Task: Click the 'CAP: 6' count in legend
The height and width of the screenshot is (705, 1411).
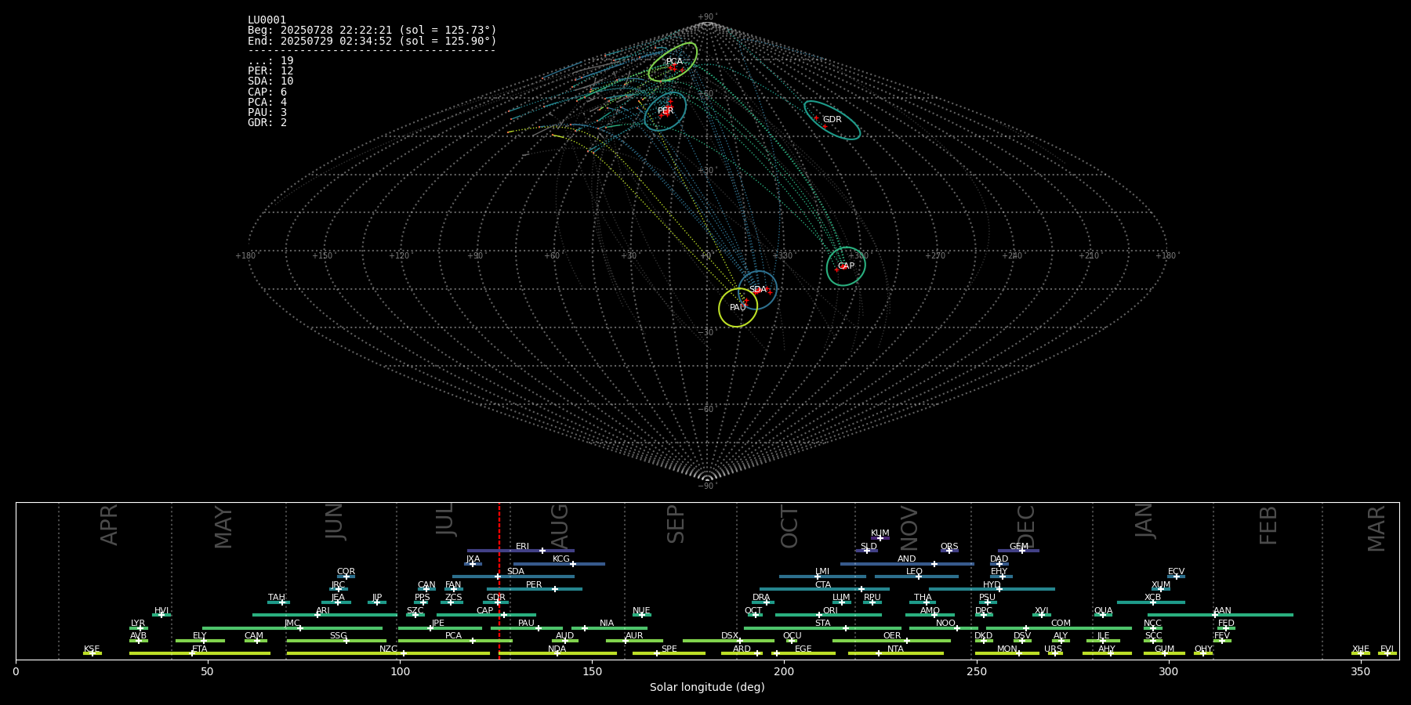Action: pyautogui.click(x=267, y=92)
